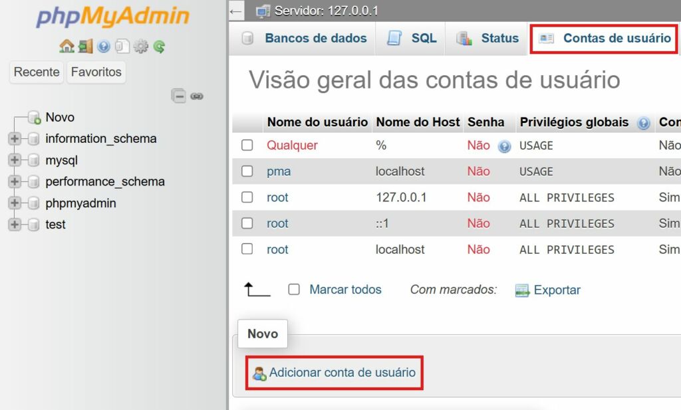681x410 pixels.
Task: Click the Novo database icon in tree
Action: click(x=35, y=117)
